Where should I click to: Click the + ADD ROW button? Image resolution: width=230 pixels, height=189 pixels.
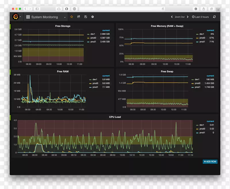click(210, 162)
